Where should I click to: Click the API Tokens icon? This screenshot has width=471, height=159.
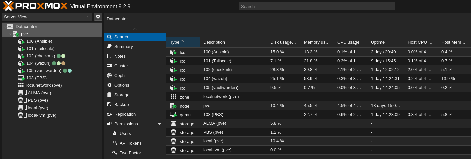pos(115,143)
